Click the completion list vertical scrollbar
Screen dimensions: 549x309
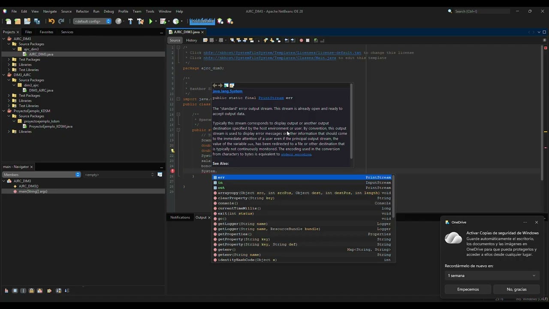point(393,197)
